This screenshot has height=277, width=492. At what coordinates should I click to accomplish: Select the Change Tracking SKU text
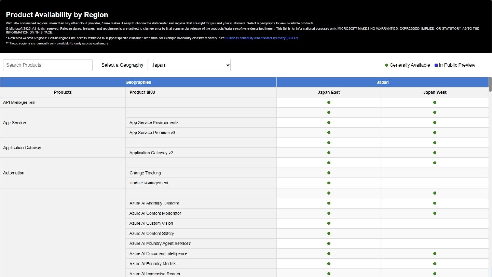[x=145, y=173]
